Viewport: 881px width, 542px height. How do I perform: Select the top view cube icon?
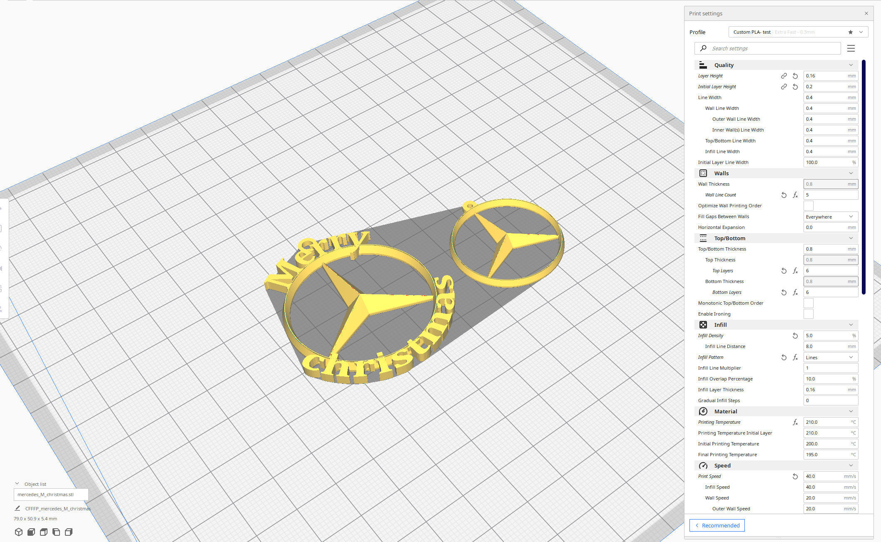point(44,532)
